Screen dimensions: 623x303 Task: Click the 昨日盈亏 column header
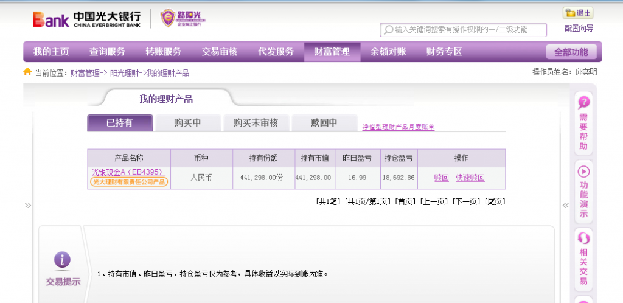357,158
